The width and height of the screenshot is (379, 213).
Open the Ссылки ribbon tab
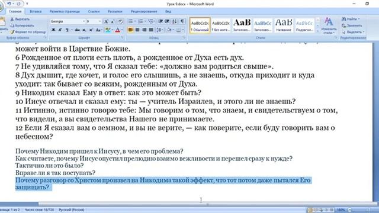[94, 11]
